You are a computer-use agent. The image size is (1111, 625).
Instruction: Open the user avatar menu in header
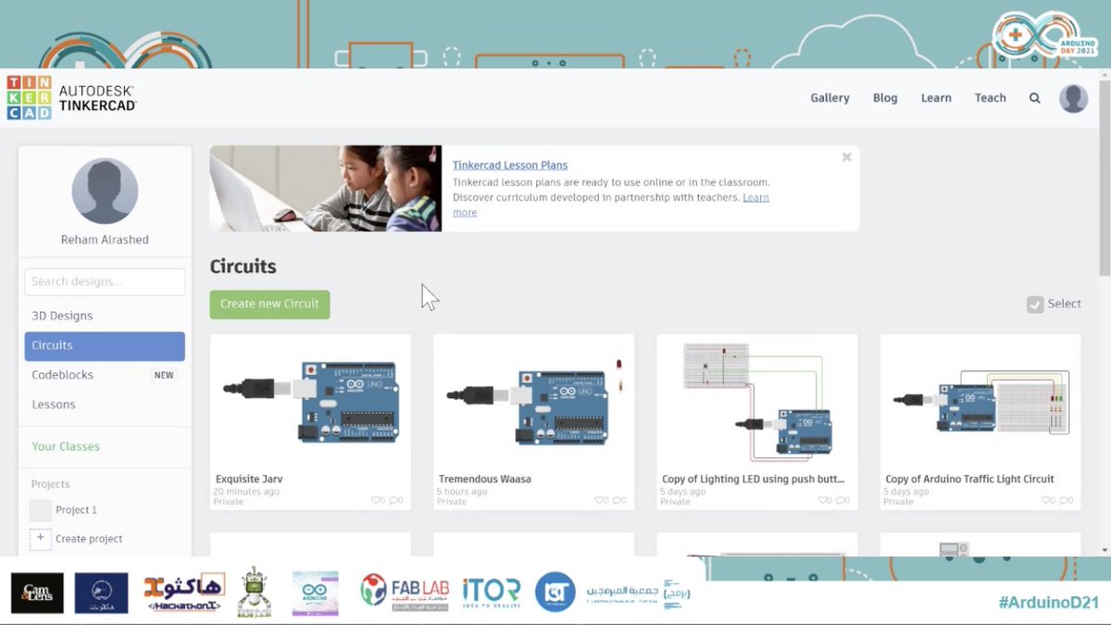pos(1073,98)
